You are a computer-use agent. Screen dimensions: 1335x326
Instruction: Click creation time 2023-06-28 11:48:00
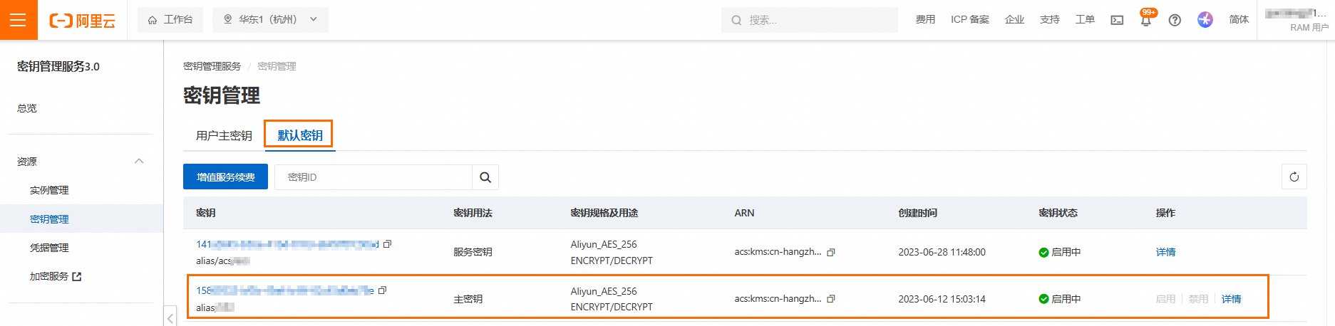pos(942,252)
